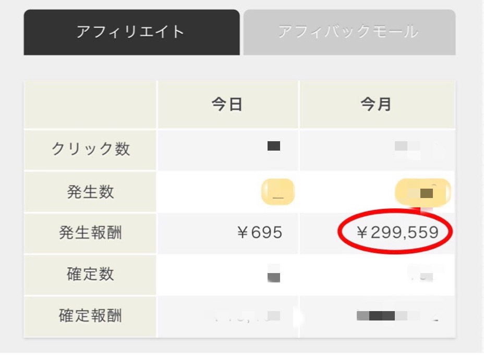This screenshot has height=358, width=484.
Task: Click the circled ¥299,559 monthly reward
Action: coord(397,232)
